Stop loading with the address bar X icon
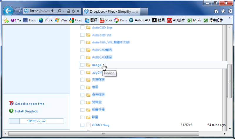The image size is (235, 139). click(78, 11)
